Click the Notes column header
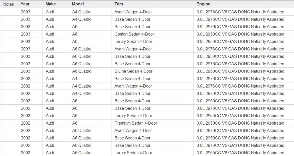 (x=9, y=4)
